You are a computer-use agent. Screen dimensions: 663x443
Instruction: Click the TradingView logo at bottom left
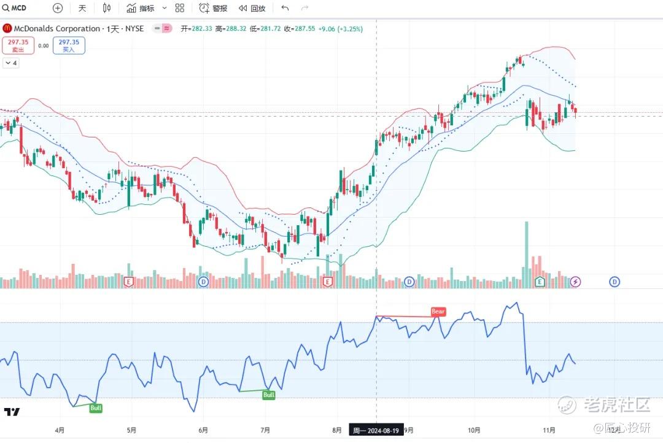pos(12,412)
